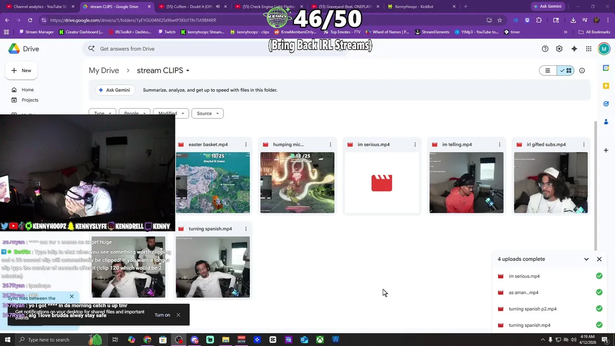
Task: Open a new browser tab
Action: tap(466, 7)
